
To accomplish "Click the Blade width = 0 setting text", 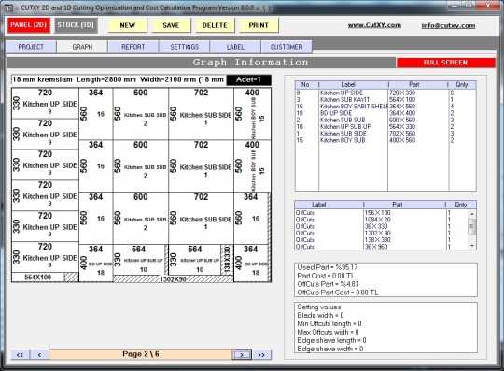I will tap(320, 315).
